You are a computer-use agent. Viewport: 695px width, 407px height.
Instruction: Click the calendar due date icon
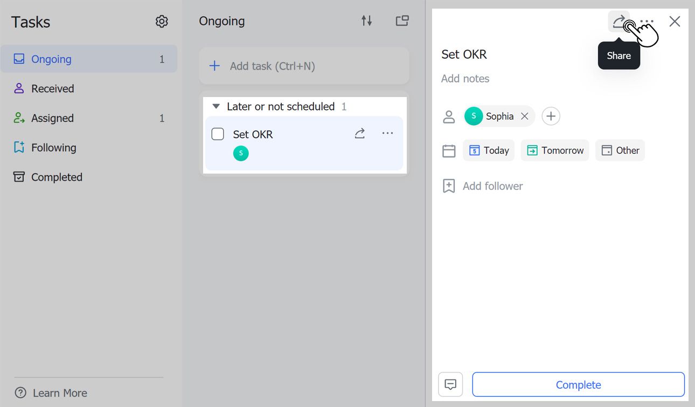449,151
